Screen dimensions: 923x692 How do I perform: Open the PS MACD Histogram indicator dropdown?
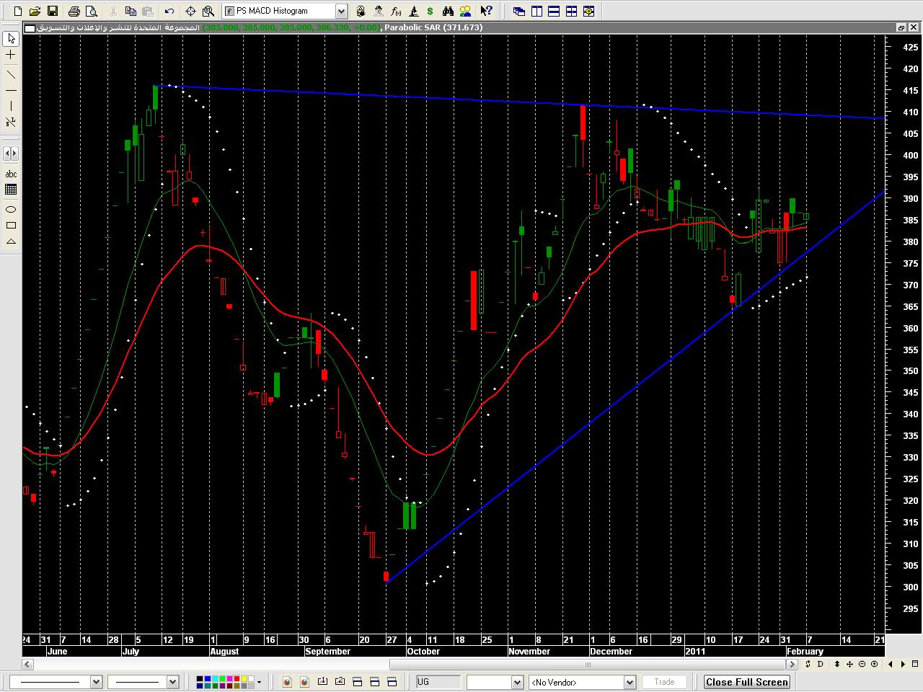341,11
